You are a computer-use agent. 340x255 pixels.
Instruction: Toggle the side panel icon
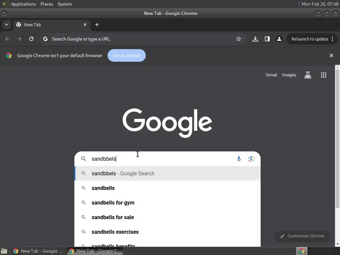tap(267, 39)
